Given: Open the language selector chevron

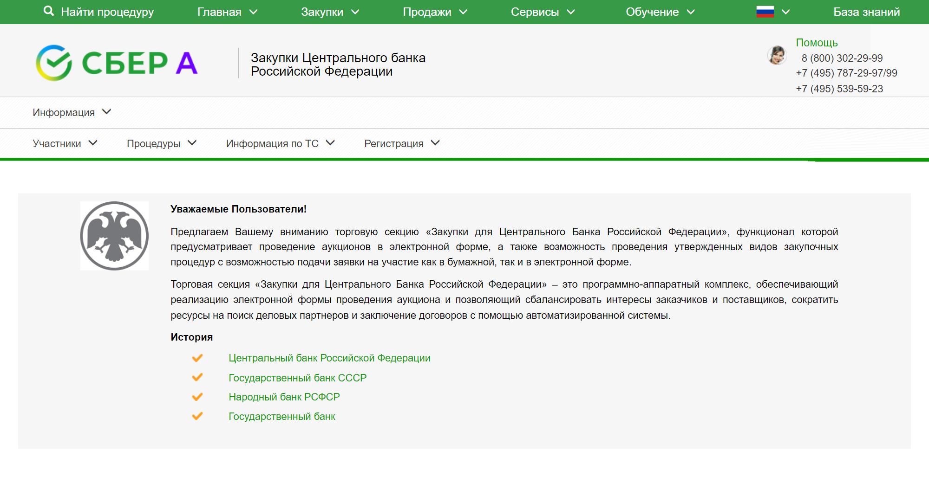Looking at the screenshot, I should [786, 12].
